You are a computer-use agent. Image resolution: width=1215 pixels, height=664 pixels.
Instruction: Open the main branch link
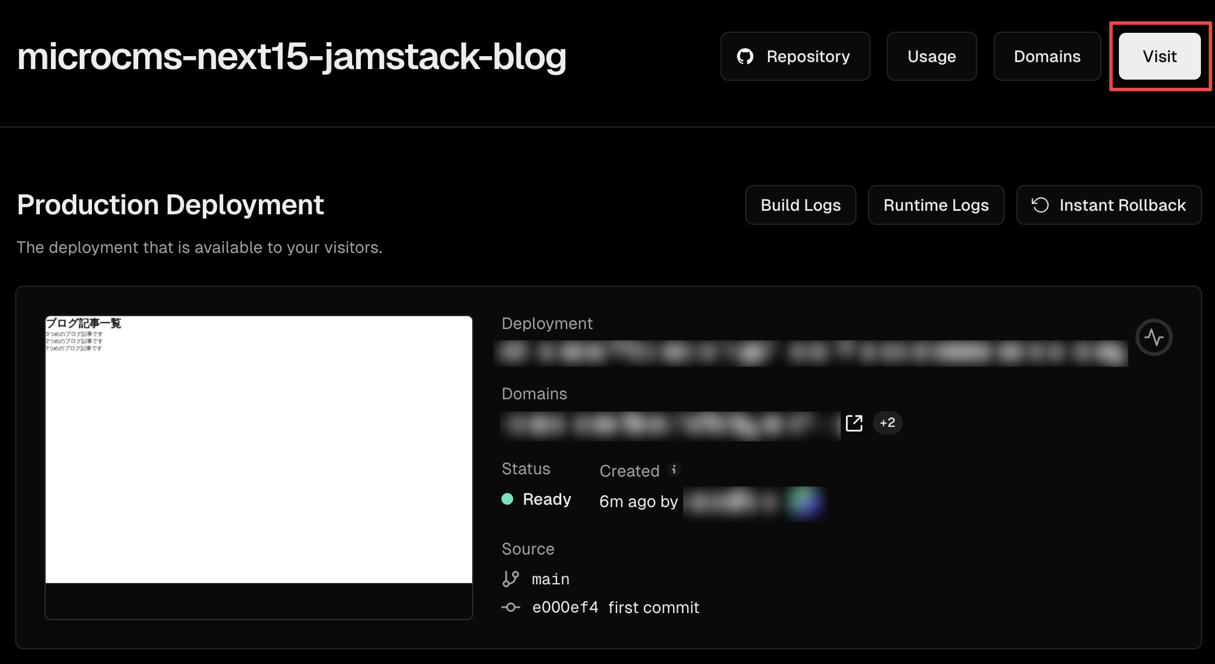pos(550,580)
